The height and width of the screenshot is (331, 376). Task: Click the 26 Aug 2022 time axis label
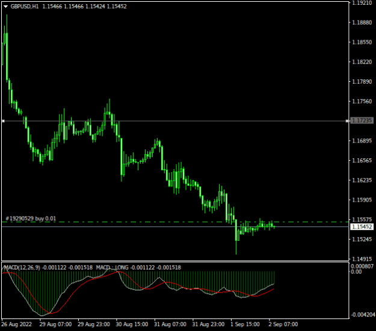17,324
